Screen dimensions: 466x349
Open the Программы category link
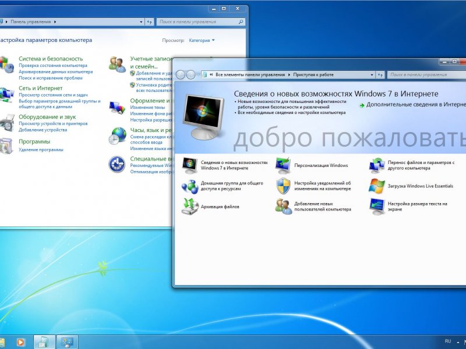pos(34,141)
